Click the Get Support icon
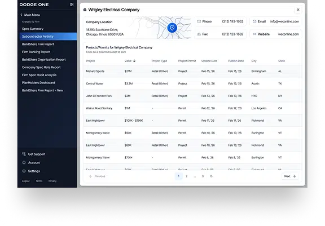This screenshot has height=226, width=325. pyautogui.click(x=24, y=154)
